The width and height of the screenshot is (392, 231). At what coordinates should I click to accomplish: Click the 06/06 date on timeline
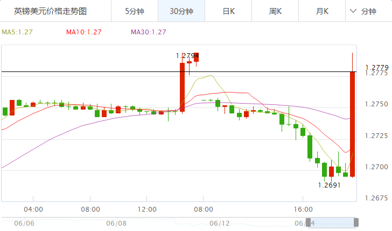(x=24, y=223)
